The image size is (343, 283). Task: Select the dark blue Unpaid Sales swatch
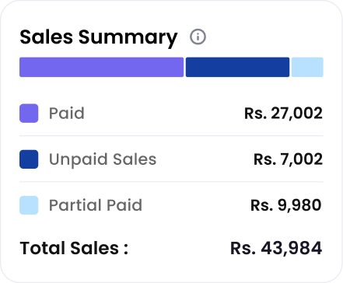coord(29,159)
